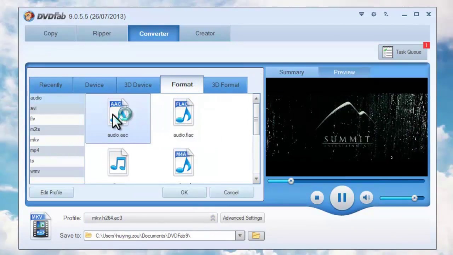The image size is (453, 255).
Task: Select the ts category in list
Action: [57, 161]
